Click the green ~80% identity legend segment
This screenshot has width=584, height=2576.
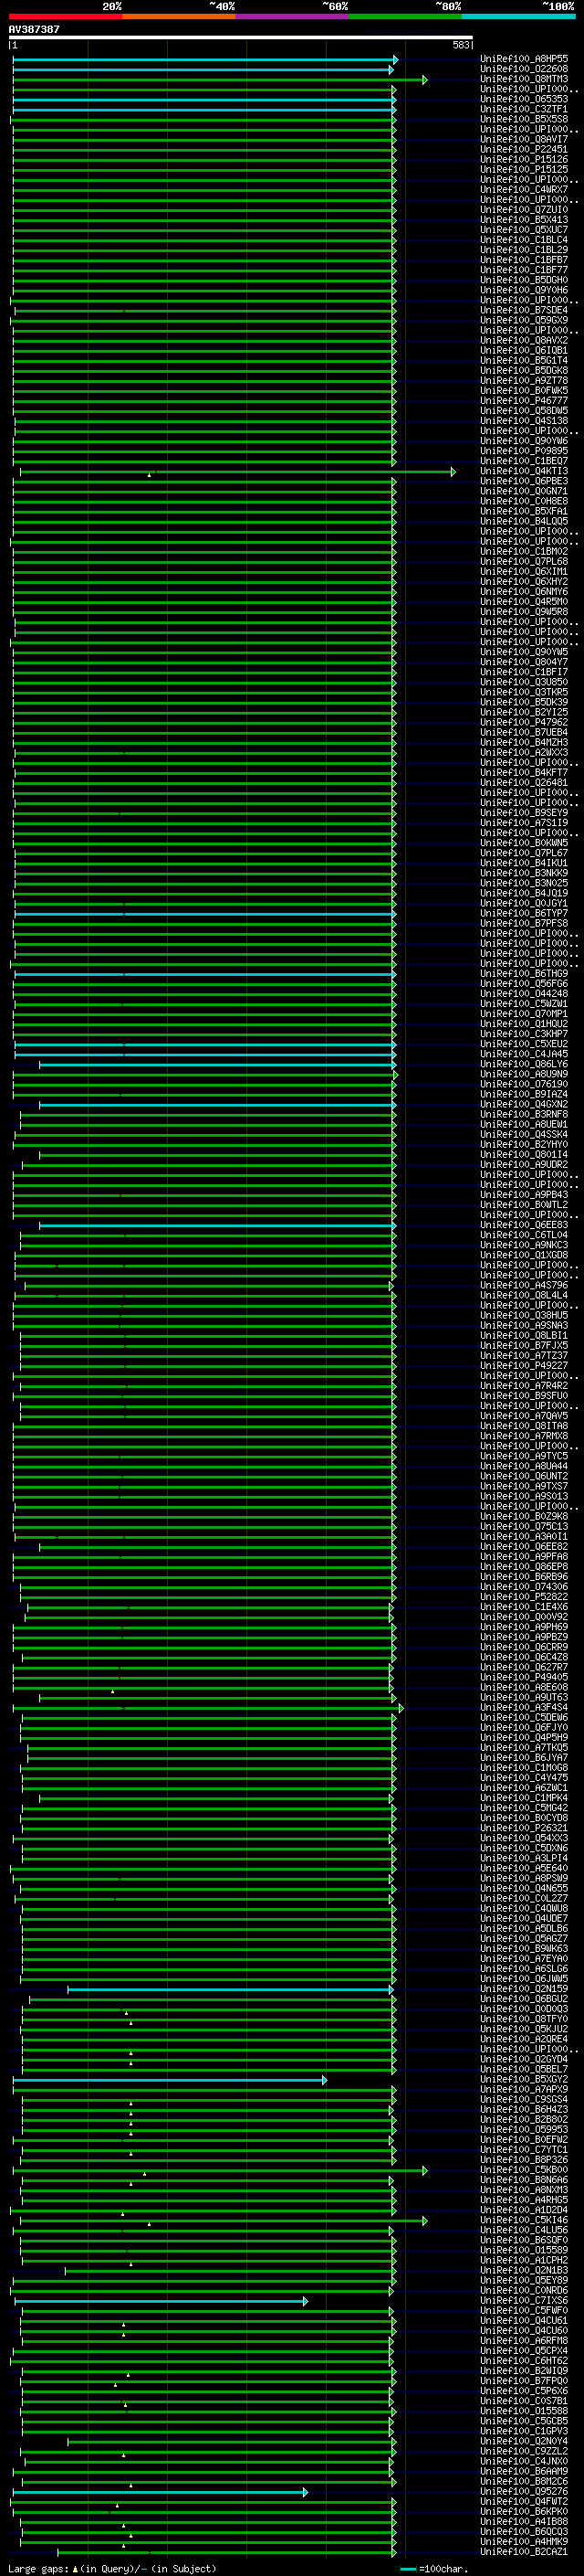405,16
